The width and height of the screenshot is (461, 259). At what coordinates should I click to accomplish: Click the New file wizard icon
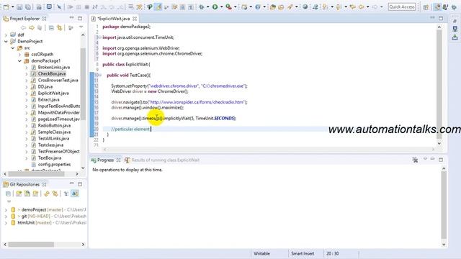pos(6,6)
